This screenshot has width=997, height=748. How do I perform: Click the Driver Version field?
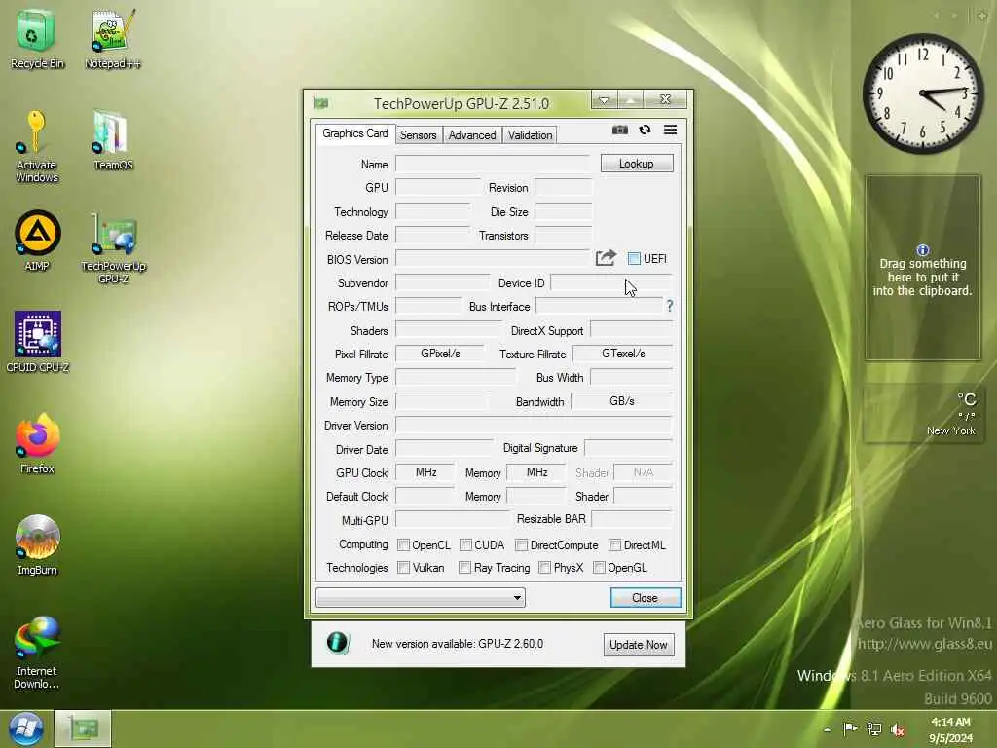point(534,425)
